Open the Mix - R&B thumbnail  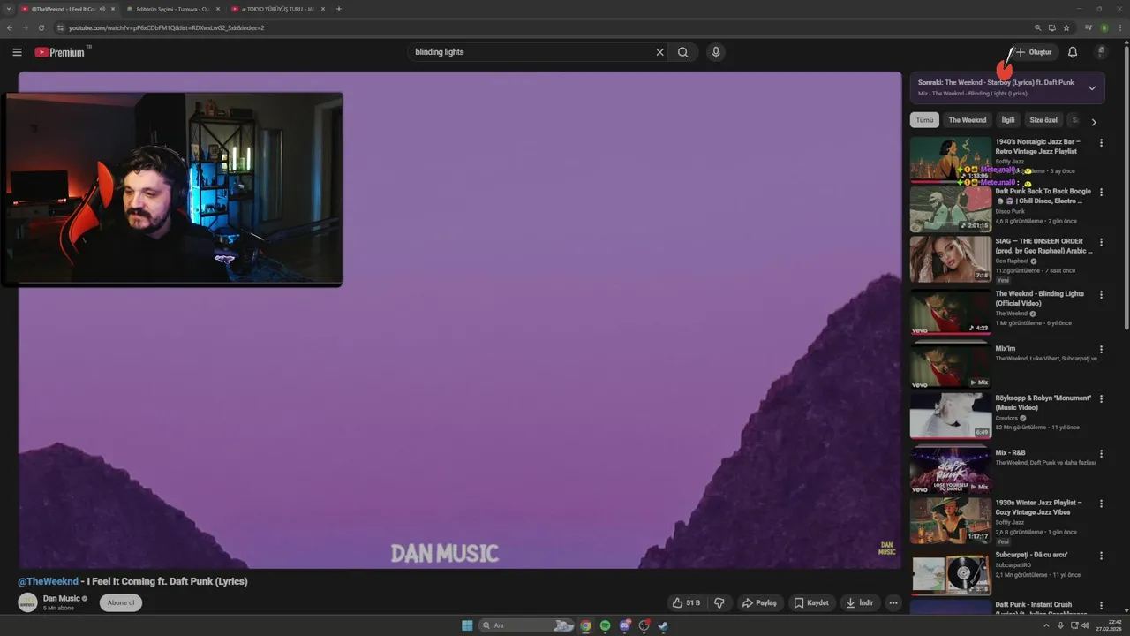(951, 470)
